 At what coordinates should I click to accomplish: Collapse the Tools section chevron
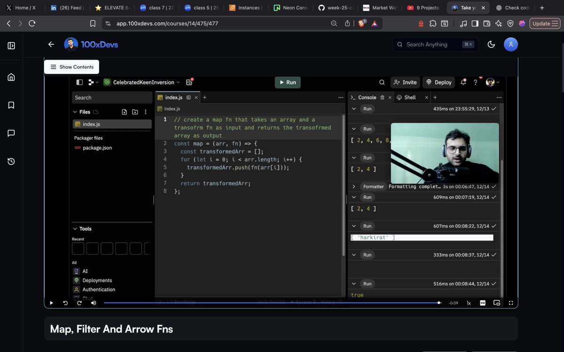[x=75, y=229]
